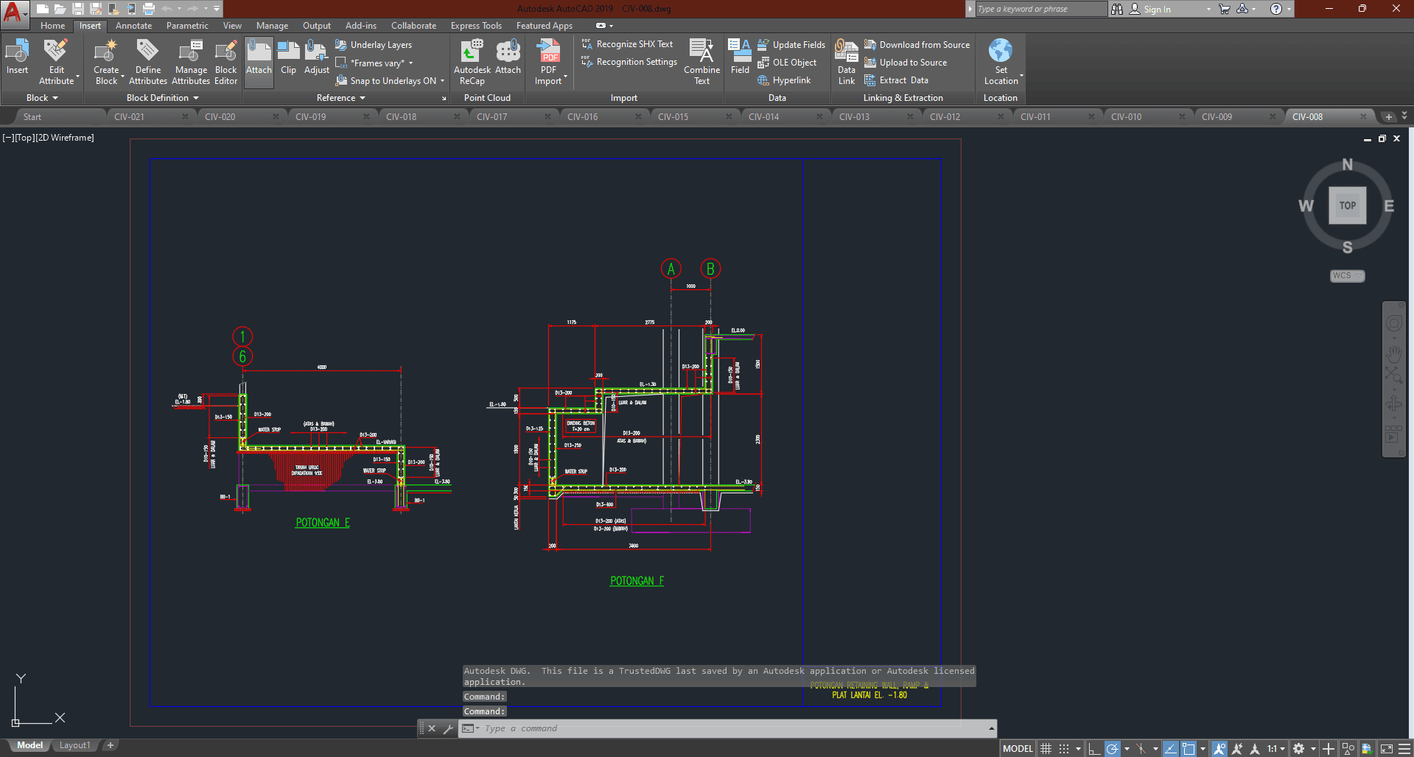The height and width of the screenshot is (757, 1414).
Task: Click the Combine Text tool
Action: click(x=701, y=62)
